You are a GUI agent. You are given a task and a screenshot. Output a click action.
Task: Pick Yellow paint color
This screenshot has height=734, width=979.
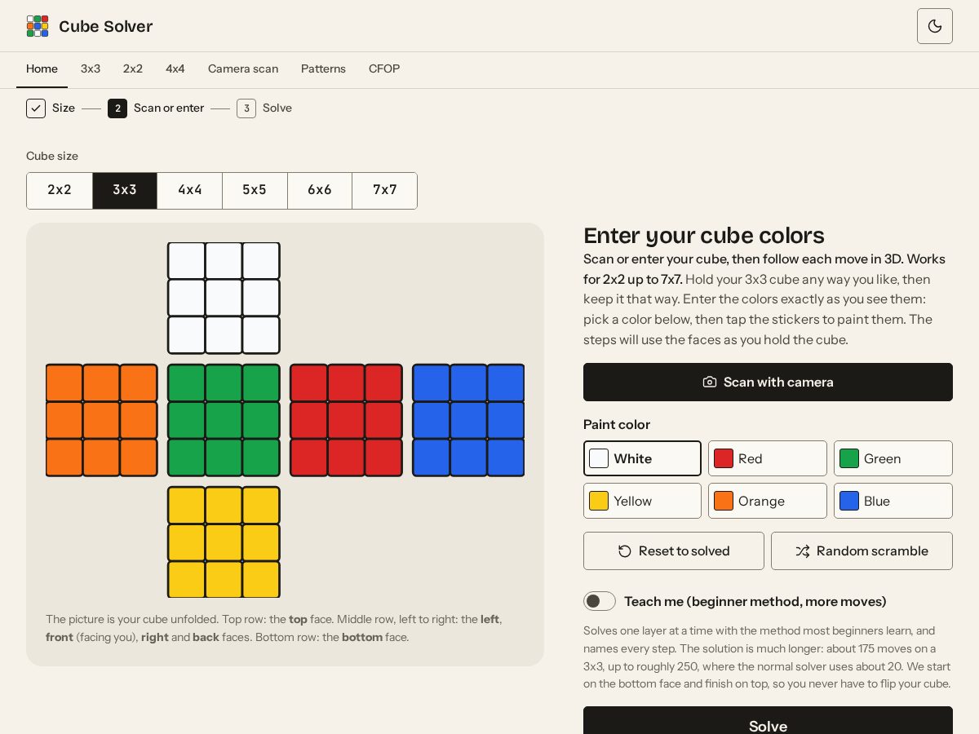[642, 501]
